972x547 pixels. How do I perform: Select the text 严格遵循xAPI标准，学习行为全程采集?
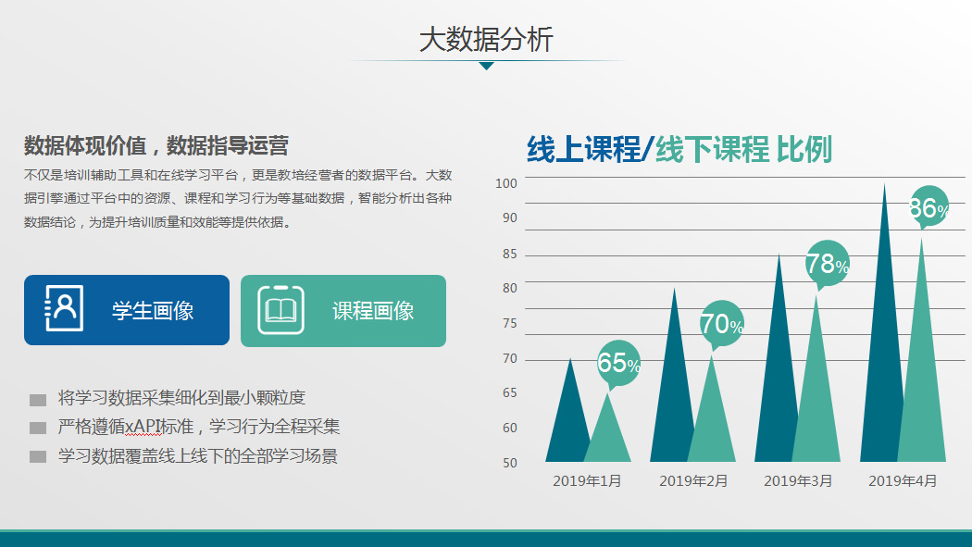pyautogui.click(x=199, y=427)
